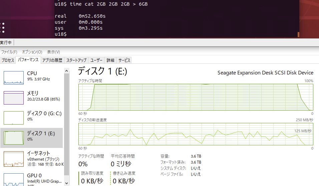Select ディスク 1 (E:) in sidebar

pyautogui.click(x=13, y=138)
